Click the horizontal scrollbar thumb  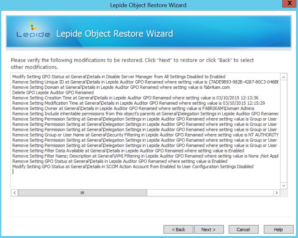point(82,193)
